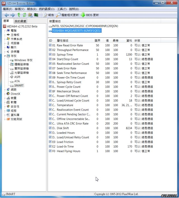Toggle Spinup Time checkbox
Viewport: 179px width, 198px height.
pyautogui.click(x=50, y=54)
